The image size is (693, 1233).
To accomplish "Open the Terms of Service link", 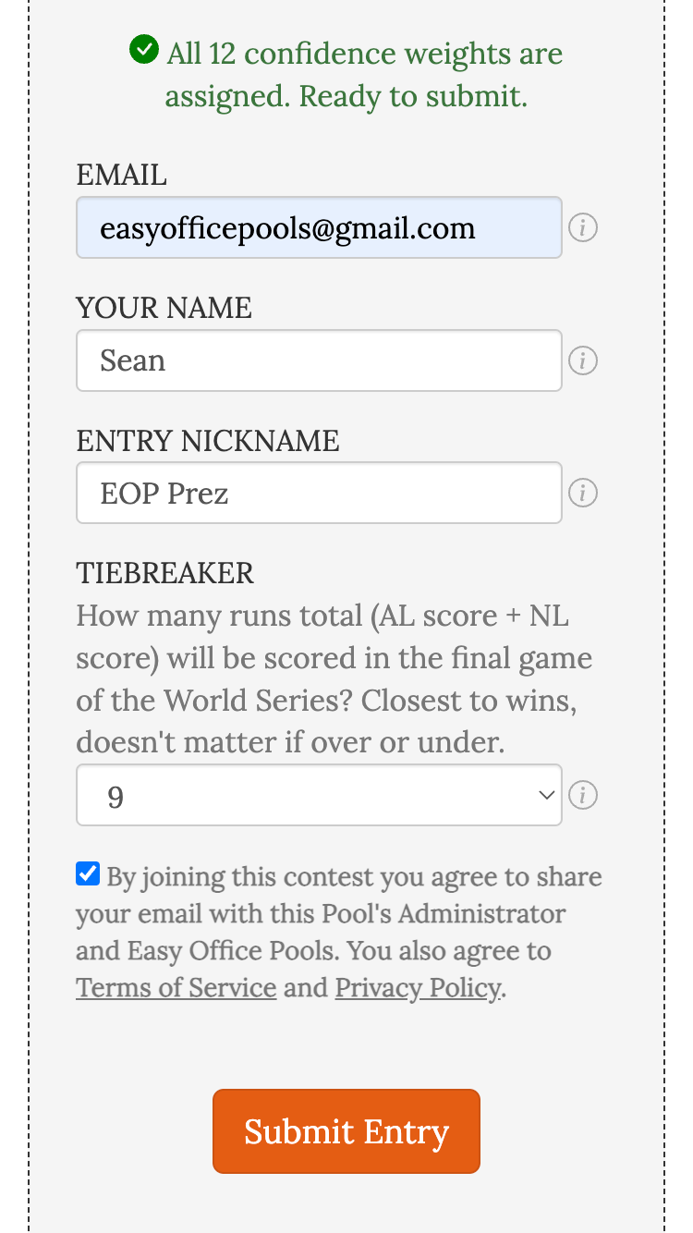I will tap(176, 987).
